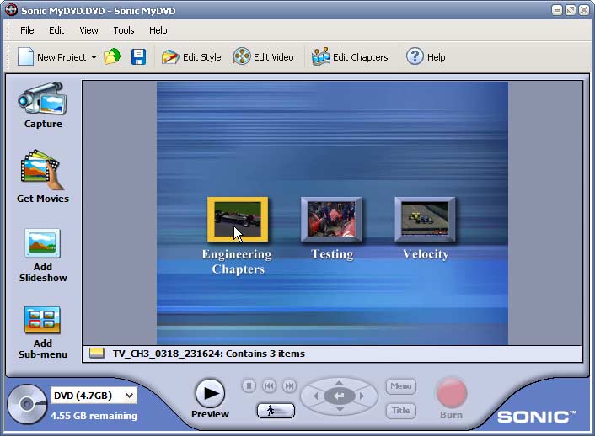Click the Capture camcorder icon
Screen dimensions: 595x436
pyautogui.click(x=42, y=98)
